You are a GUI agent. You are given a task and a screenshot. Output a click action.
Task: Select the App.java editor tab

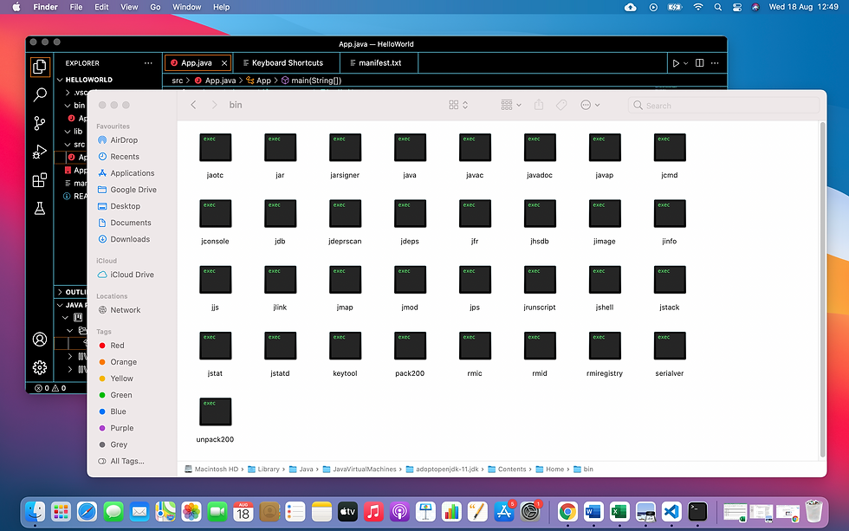(x=197, y=63)
